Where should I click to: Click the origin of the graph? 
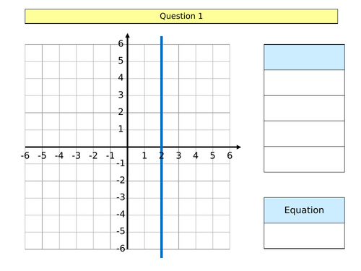coord(128,147)
